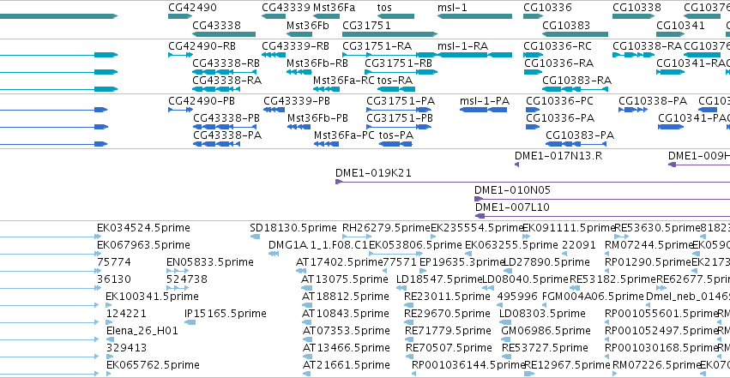
Task: Click transcript CG43338-RB
Action: click(x=225, y=72)
